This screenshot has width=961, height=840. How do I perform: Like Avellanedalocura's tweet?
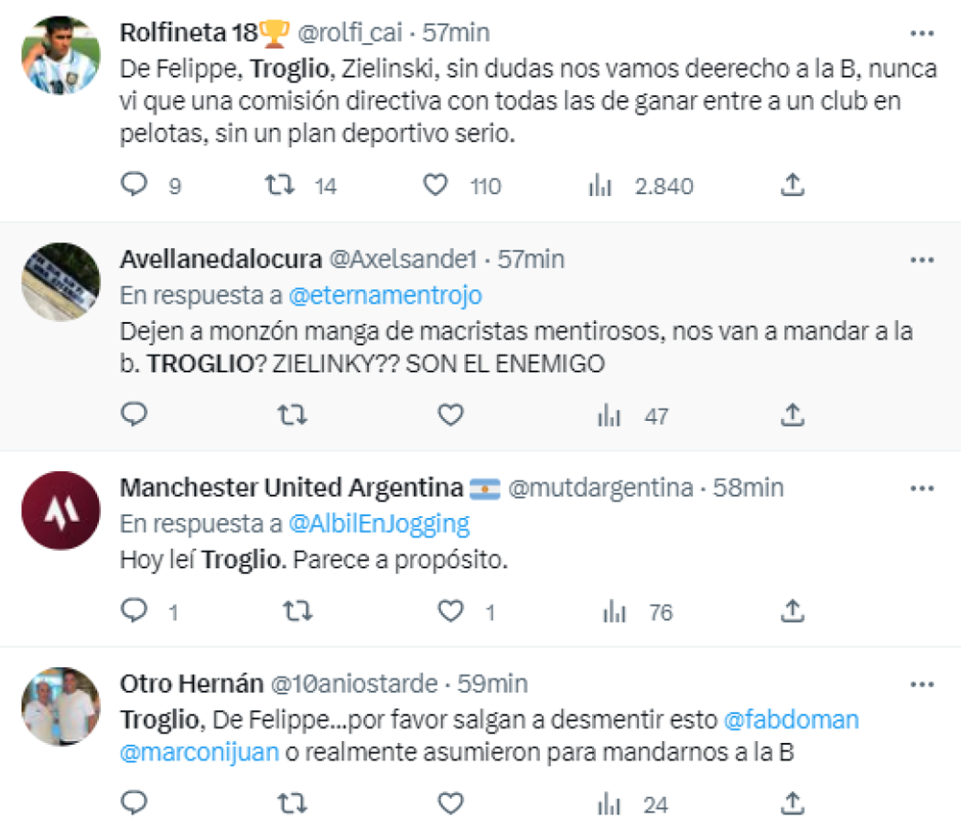[x=449, y=415]
